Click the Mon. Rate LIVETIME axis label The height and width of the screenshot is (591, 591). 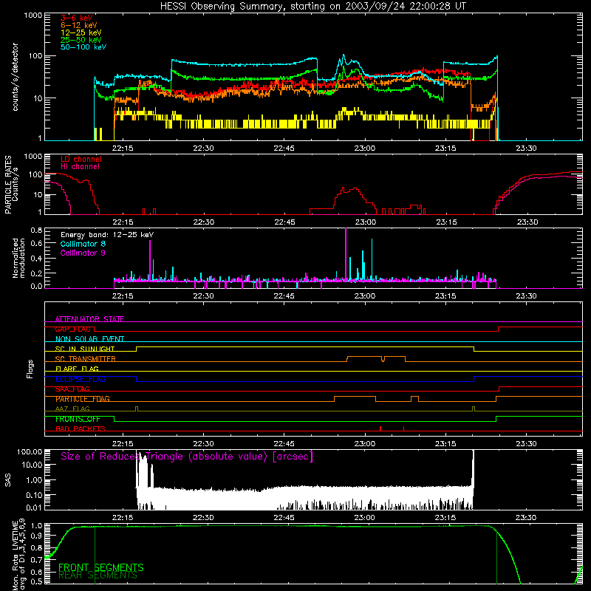click(18, 555)
